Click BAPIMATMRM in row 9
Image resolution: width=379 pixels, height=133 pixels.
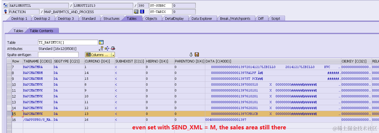click(x=38, y=79)
